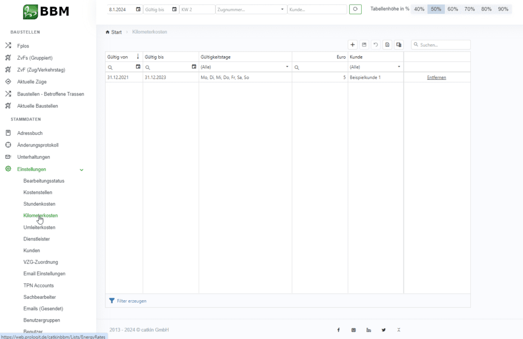Open calendar picker for the 8.1.2024 date

138,9
